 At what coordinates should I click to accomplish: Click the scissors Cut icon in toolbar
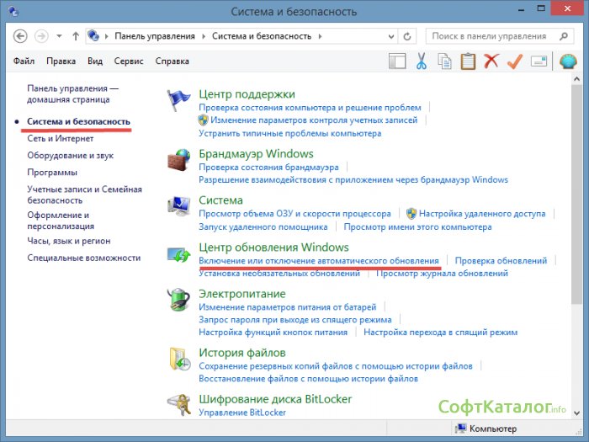(x=422, y=61)
